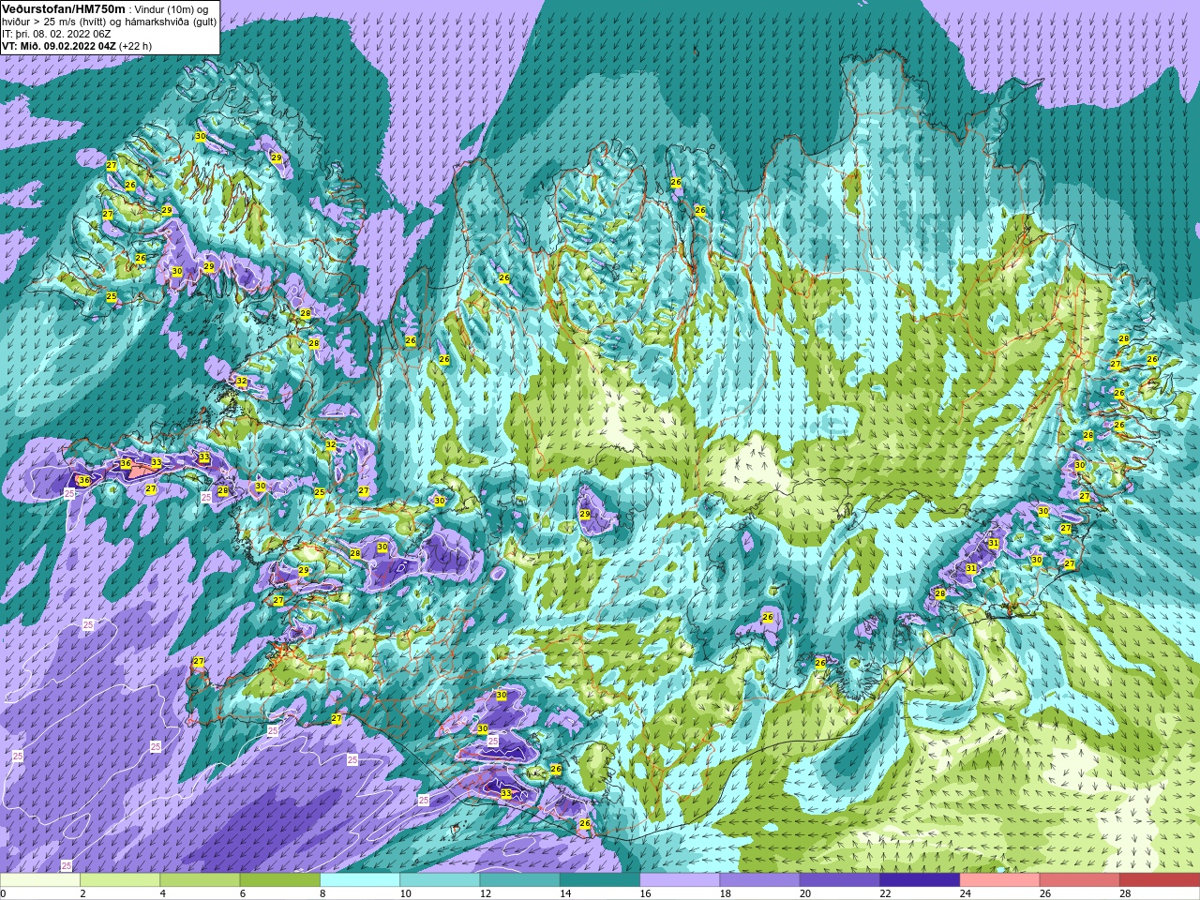Choose the dark indigo 22–24 m/s legend swatch
1200x900 pixels.
[x=920, y=880]
